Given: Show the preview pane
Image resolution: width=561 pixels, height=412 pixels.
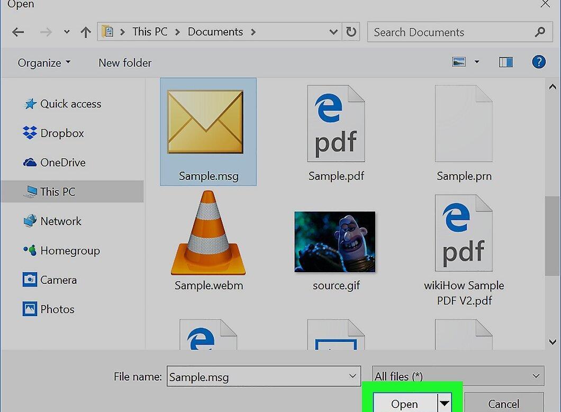Looking at the screenshot, I should coord(506,62).
